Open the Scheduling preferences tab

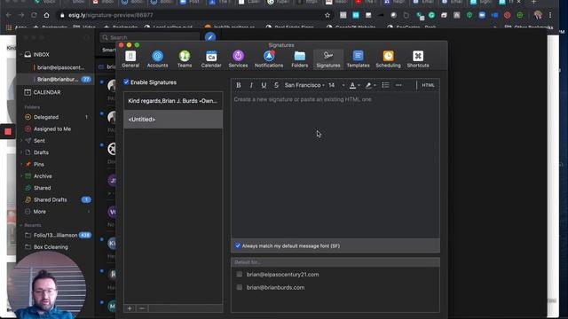pyautogui.click(x=388, y=59)
